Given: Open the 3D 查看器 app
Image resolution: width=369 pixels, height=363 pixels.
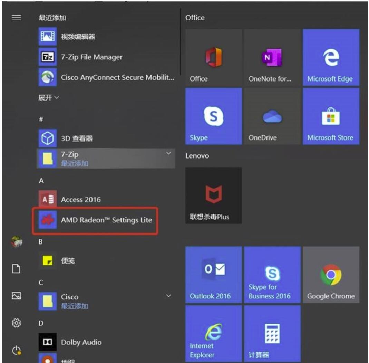Looking at the screenshot, I should pyautogui.click(x=77, y=139).
